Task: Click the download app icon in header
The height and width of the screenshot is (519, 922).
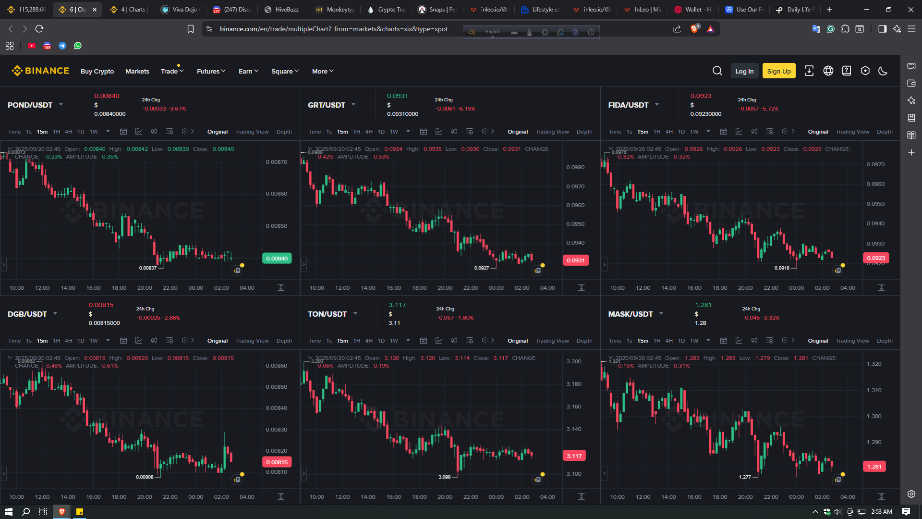Action: [809, 71]
